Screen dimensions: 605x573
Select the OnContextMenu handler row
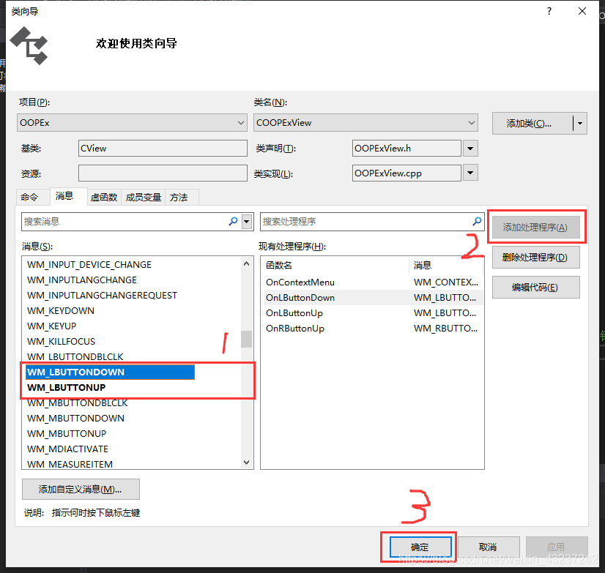[372, 282]
